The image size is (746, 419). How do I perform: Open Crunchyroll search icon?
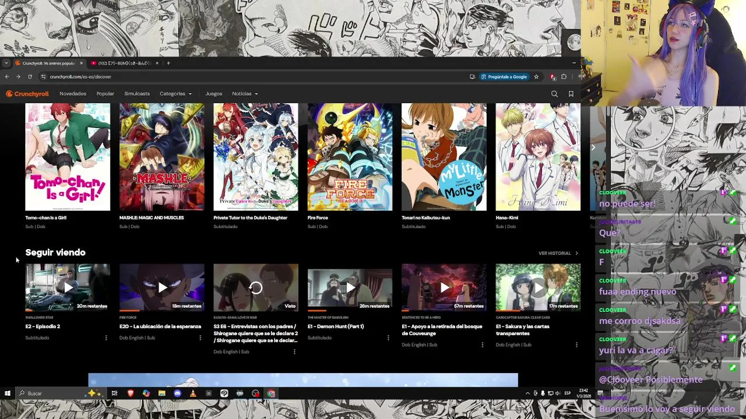554,94
